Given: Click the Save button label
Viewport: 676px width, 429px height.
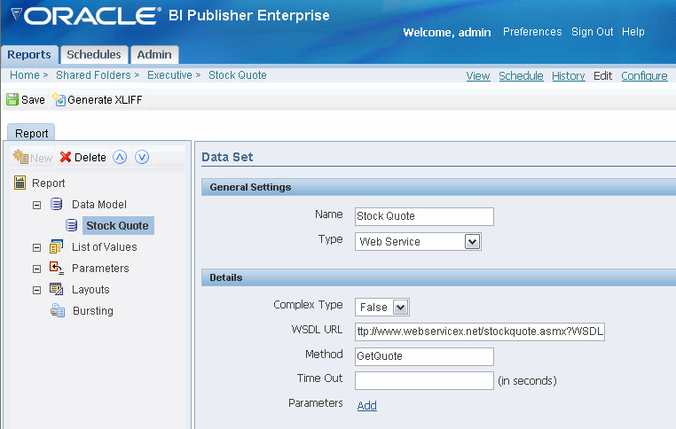Looking at the screenshot, I should pos(33,100).
